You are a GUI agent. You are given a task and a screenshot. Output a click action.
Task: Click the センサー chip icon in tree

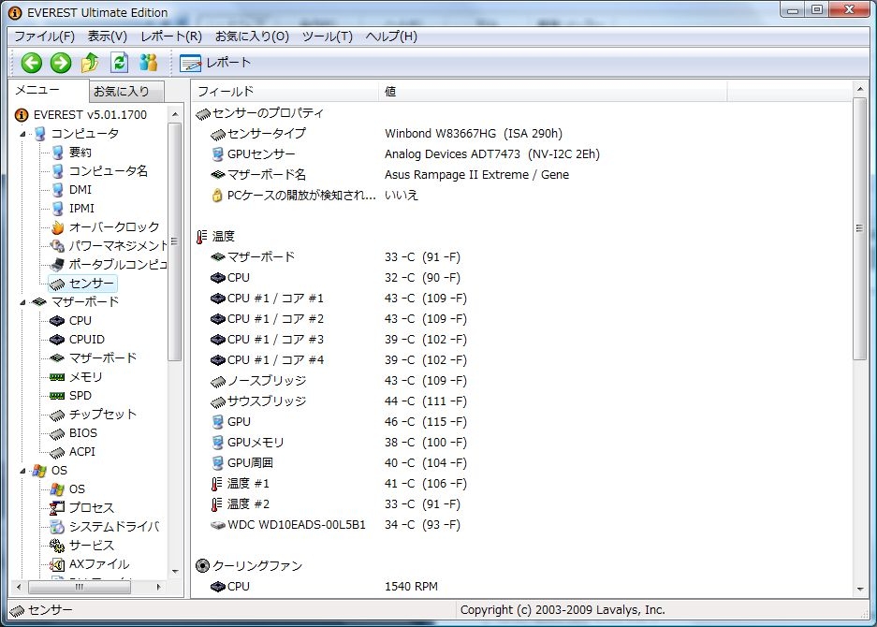pyautogui.click(x=58, y=284)
